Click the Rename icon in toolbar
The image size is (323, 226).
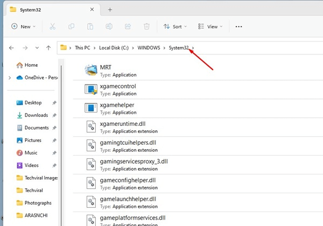tap(109, 26)
